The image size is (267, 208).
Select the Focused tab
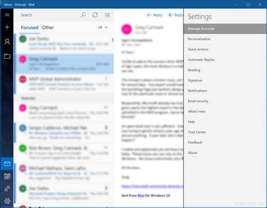tap(29, 28)
